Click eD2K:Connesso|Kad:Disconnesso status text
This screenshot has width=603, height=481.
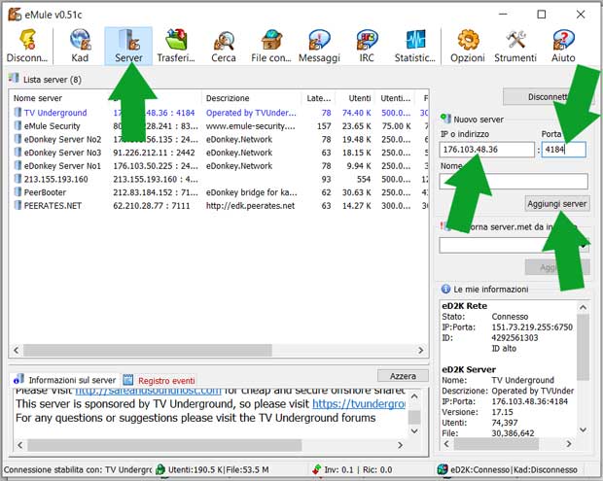coord(514,469)
